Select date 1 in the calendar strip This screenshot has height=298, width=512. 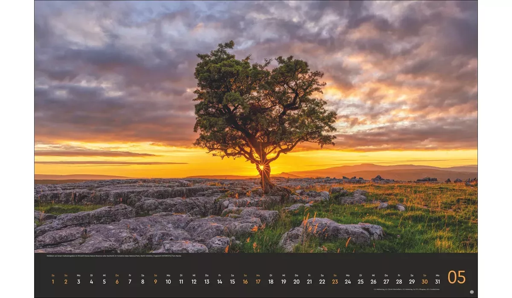[53, 281]
